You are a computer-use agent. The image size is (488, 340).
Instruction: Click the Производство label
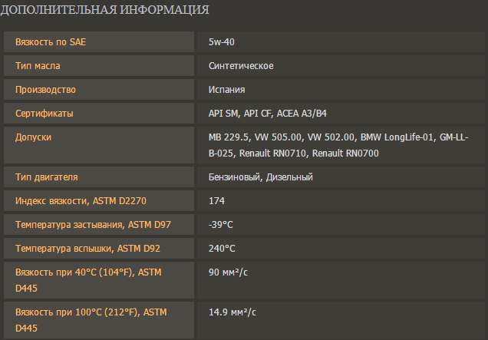[x=45, y=90]
